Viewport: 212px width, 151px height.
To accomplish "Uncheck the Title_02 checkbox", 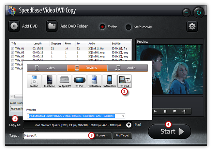I will coord(13,52).
